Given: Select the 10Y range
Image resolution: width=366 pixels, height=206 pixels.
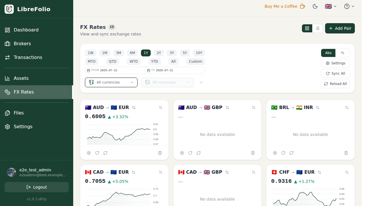Looking at the screenshot, I should click(x=199, y=53).
